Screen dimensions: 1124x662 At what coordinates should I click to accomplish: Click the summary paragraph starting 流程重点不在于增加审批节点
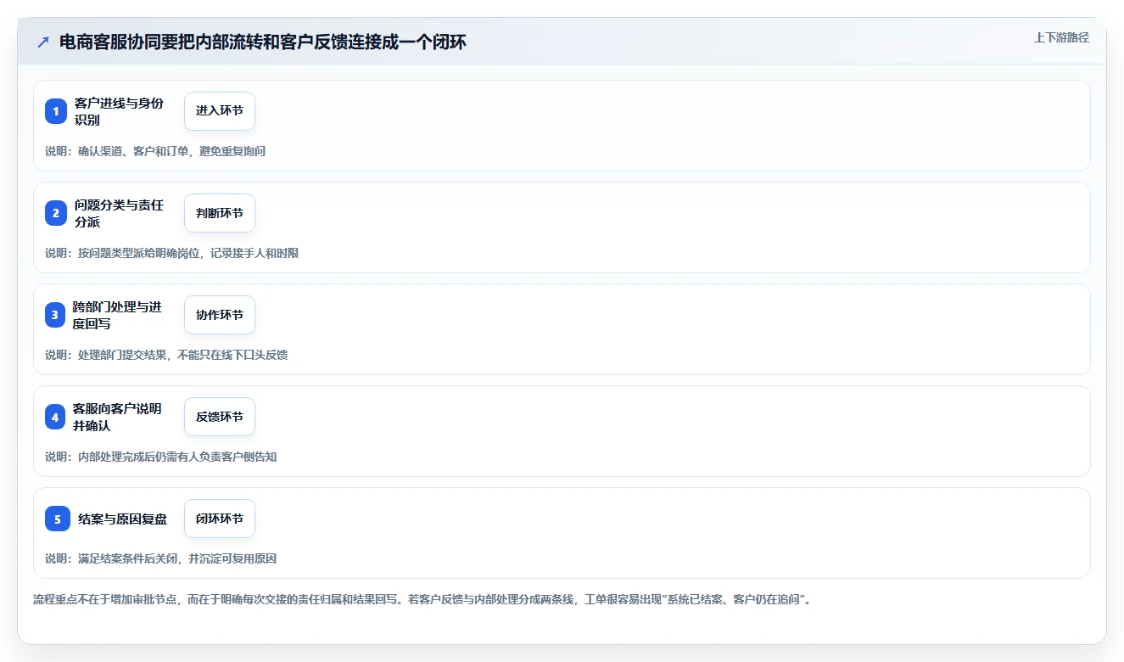point(422,599)
